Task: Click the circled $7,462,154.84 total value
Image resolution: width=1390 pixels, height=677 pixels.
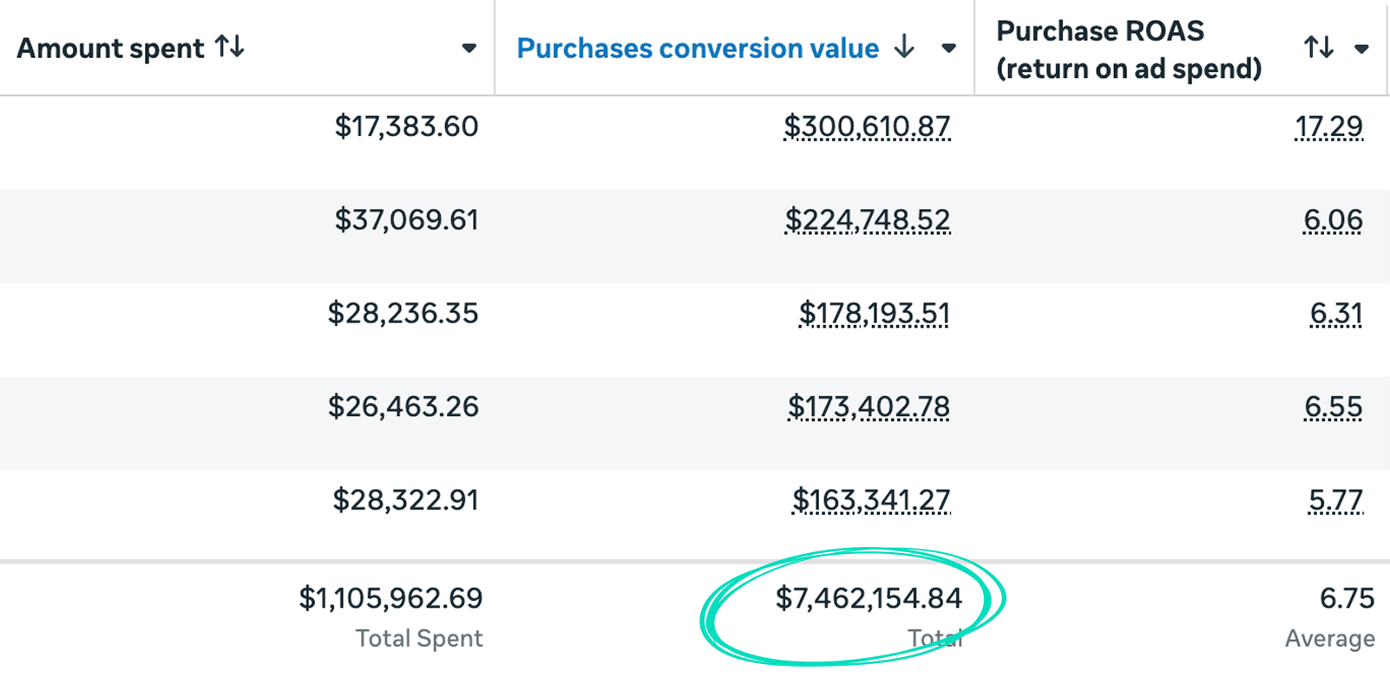Action: coord(869,598)
